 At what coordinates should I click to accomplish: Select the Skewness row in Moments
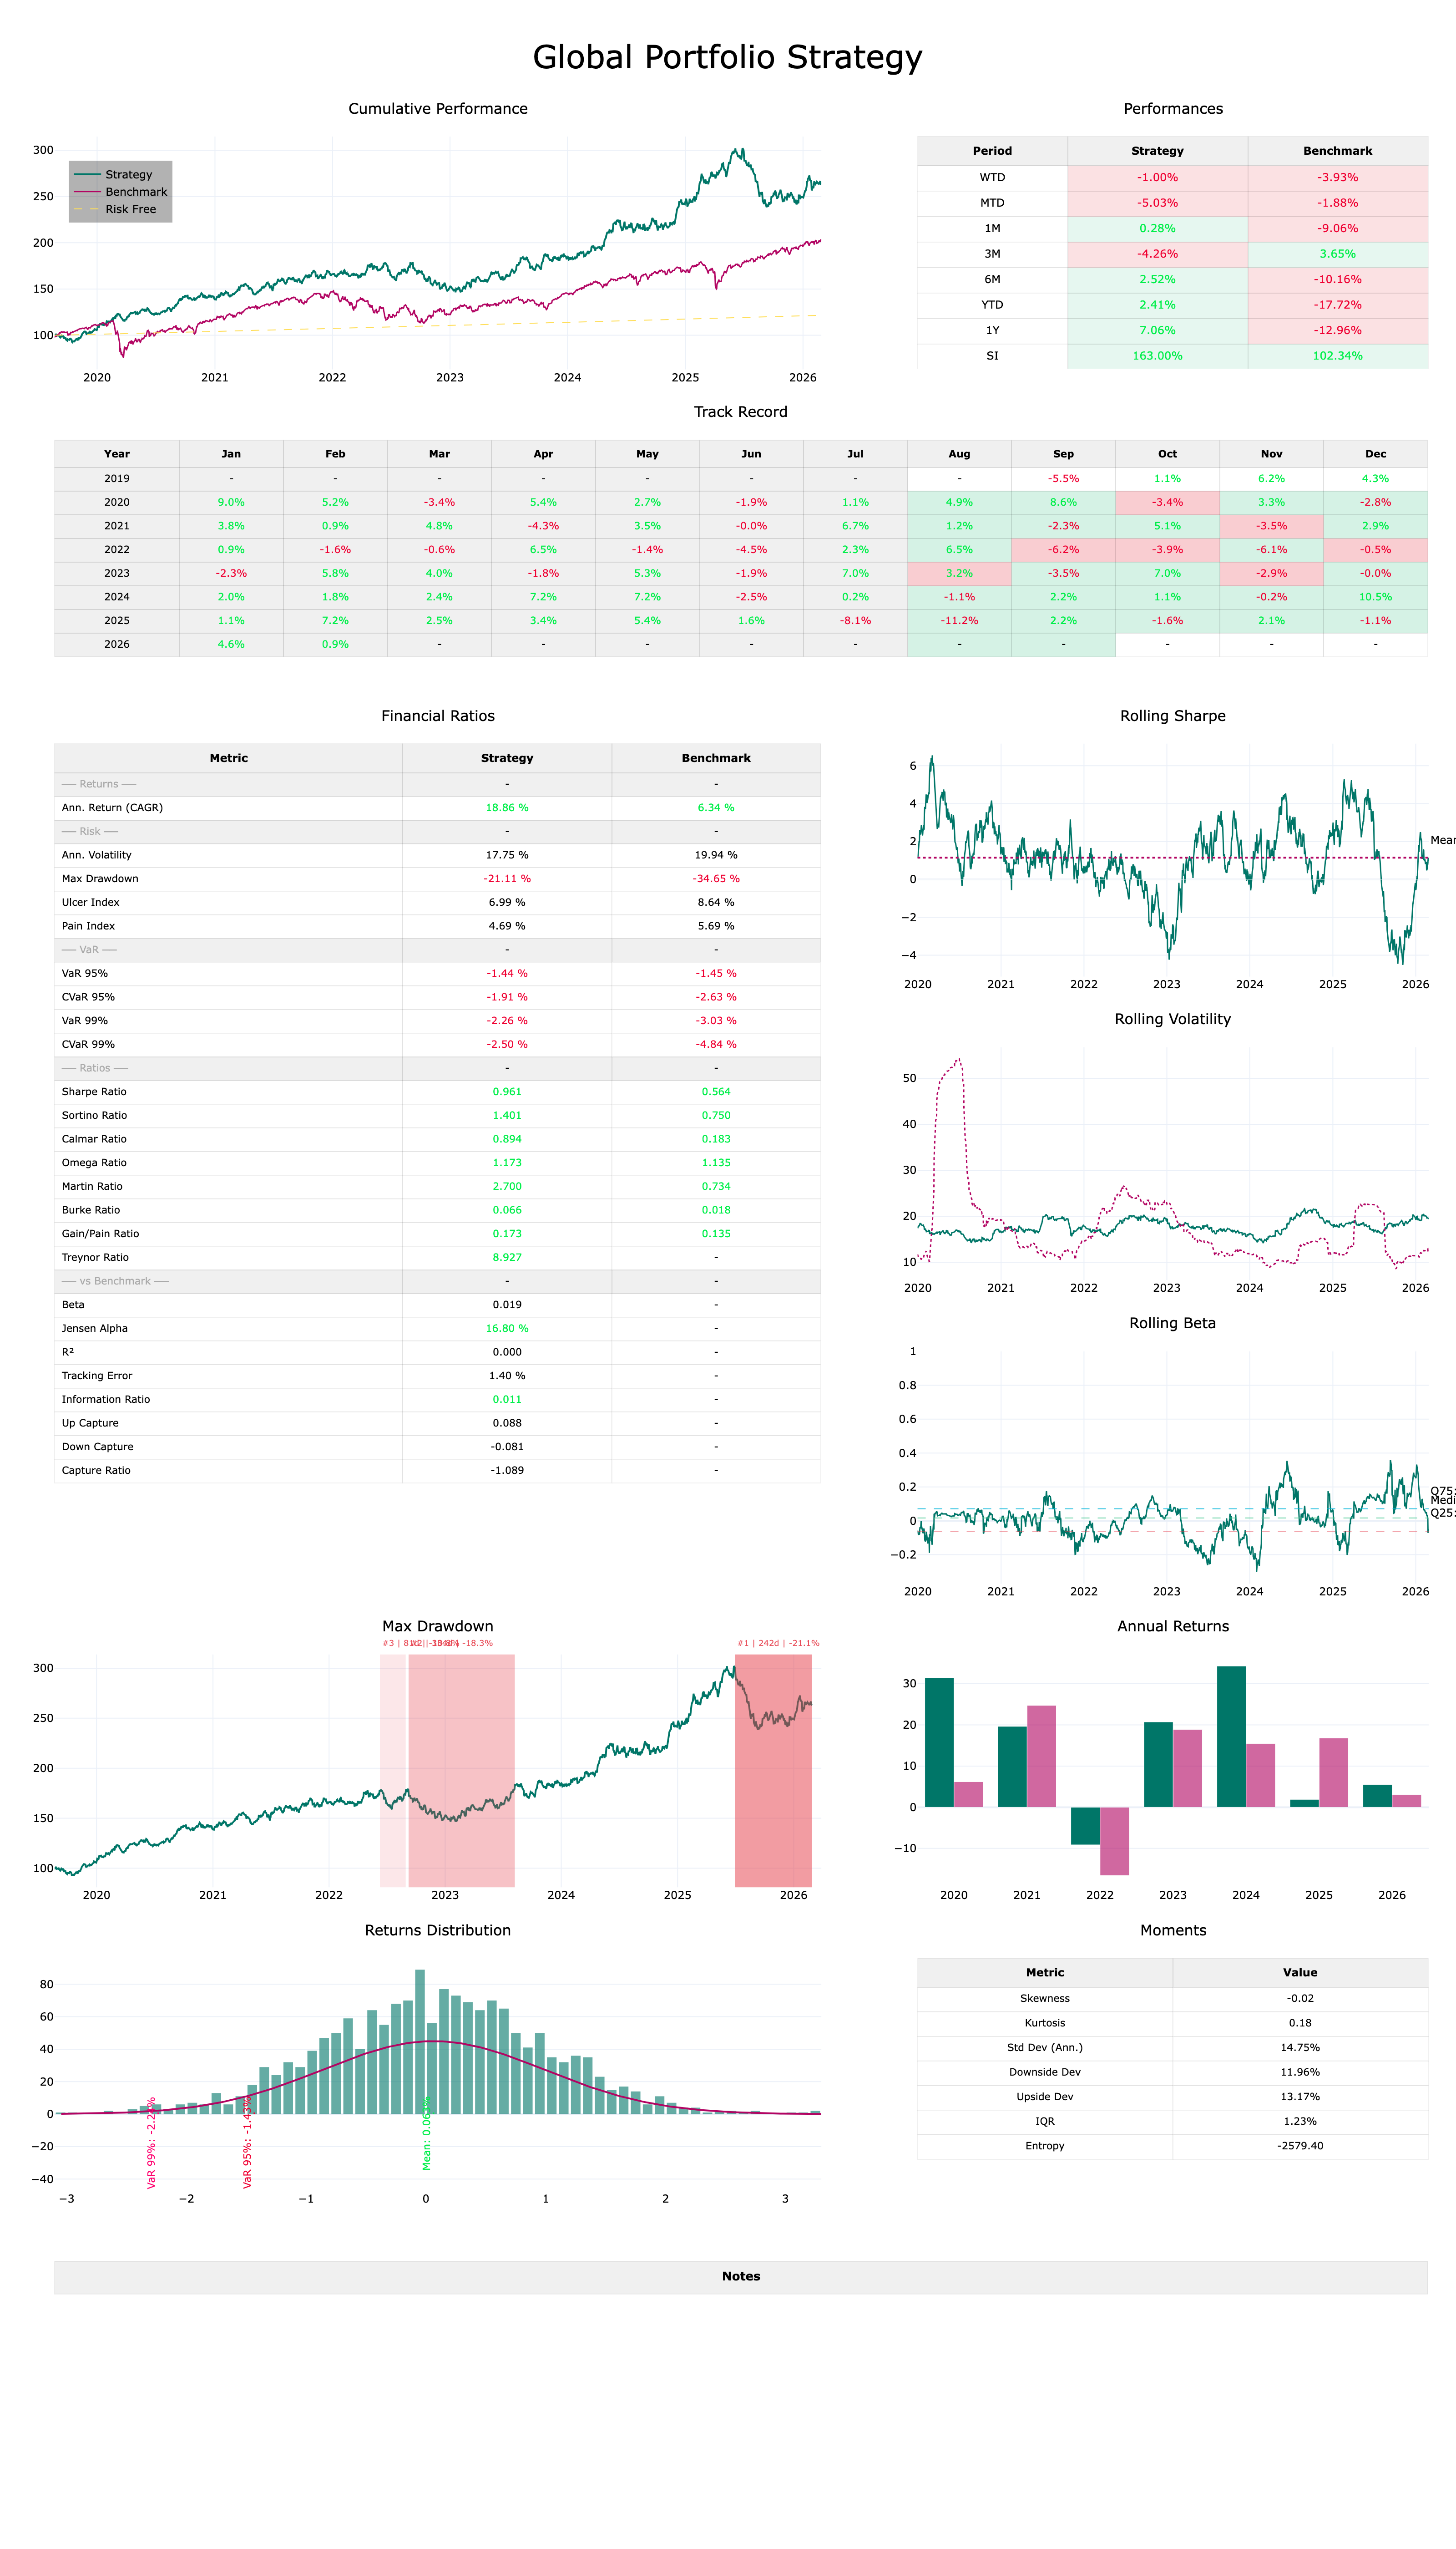1044,1998
